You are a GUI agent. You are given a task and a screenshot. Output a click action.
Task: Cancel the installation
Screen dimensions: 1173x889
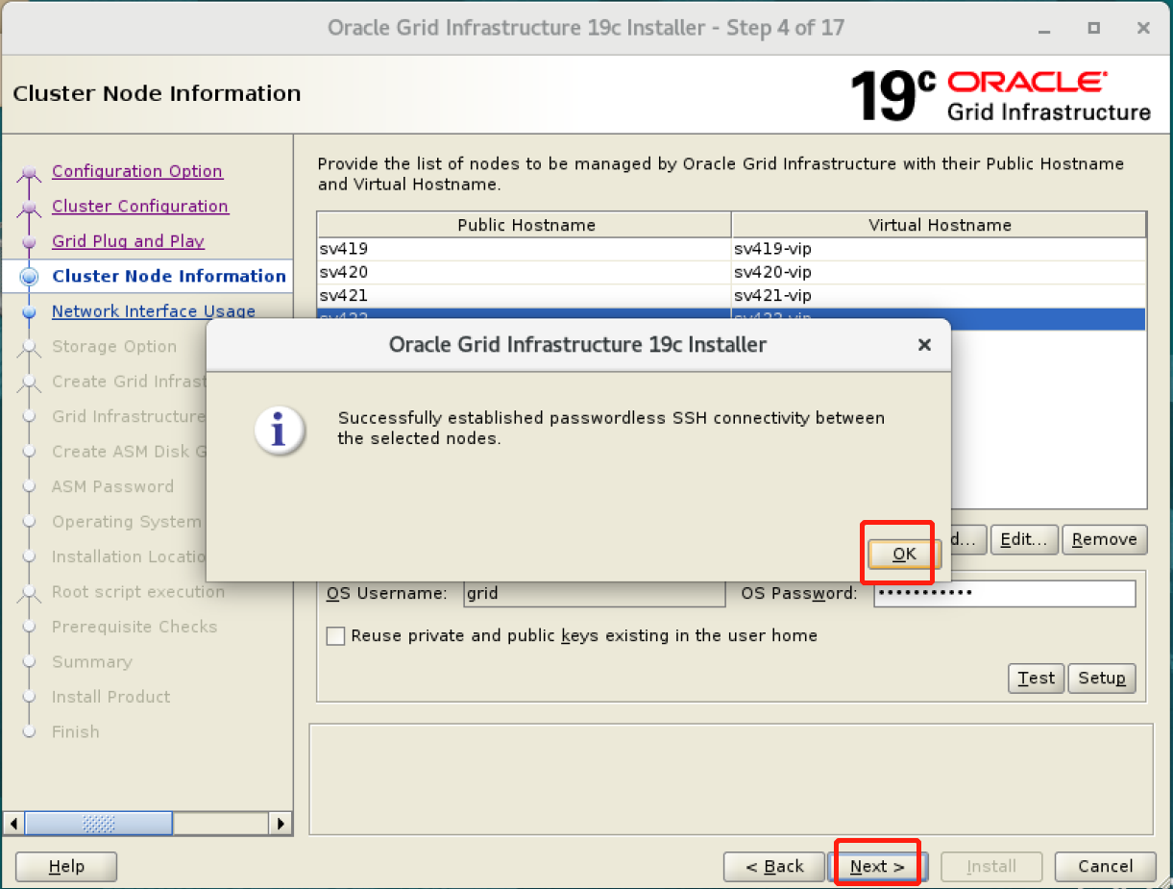1105,867
